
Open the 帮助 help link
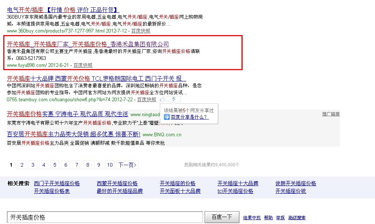[x=268, y=218]
